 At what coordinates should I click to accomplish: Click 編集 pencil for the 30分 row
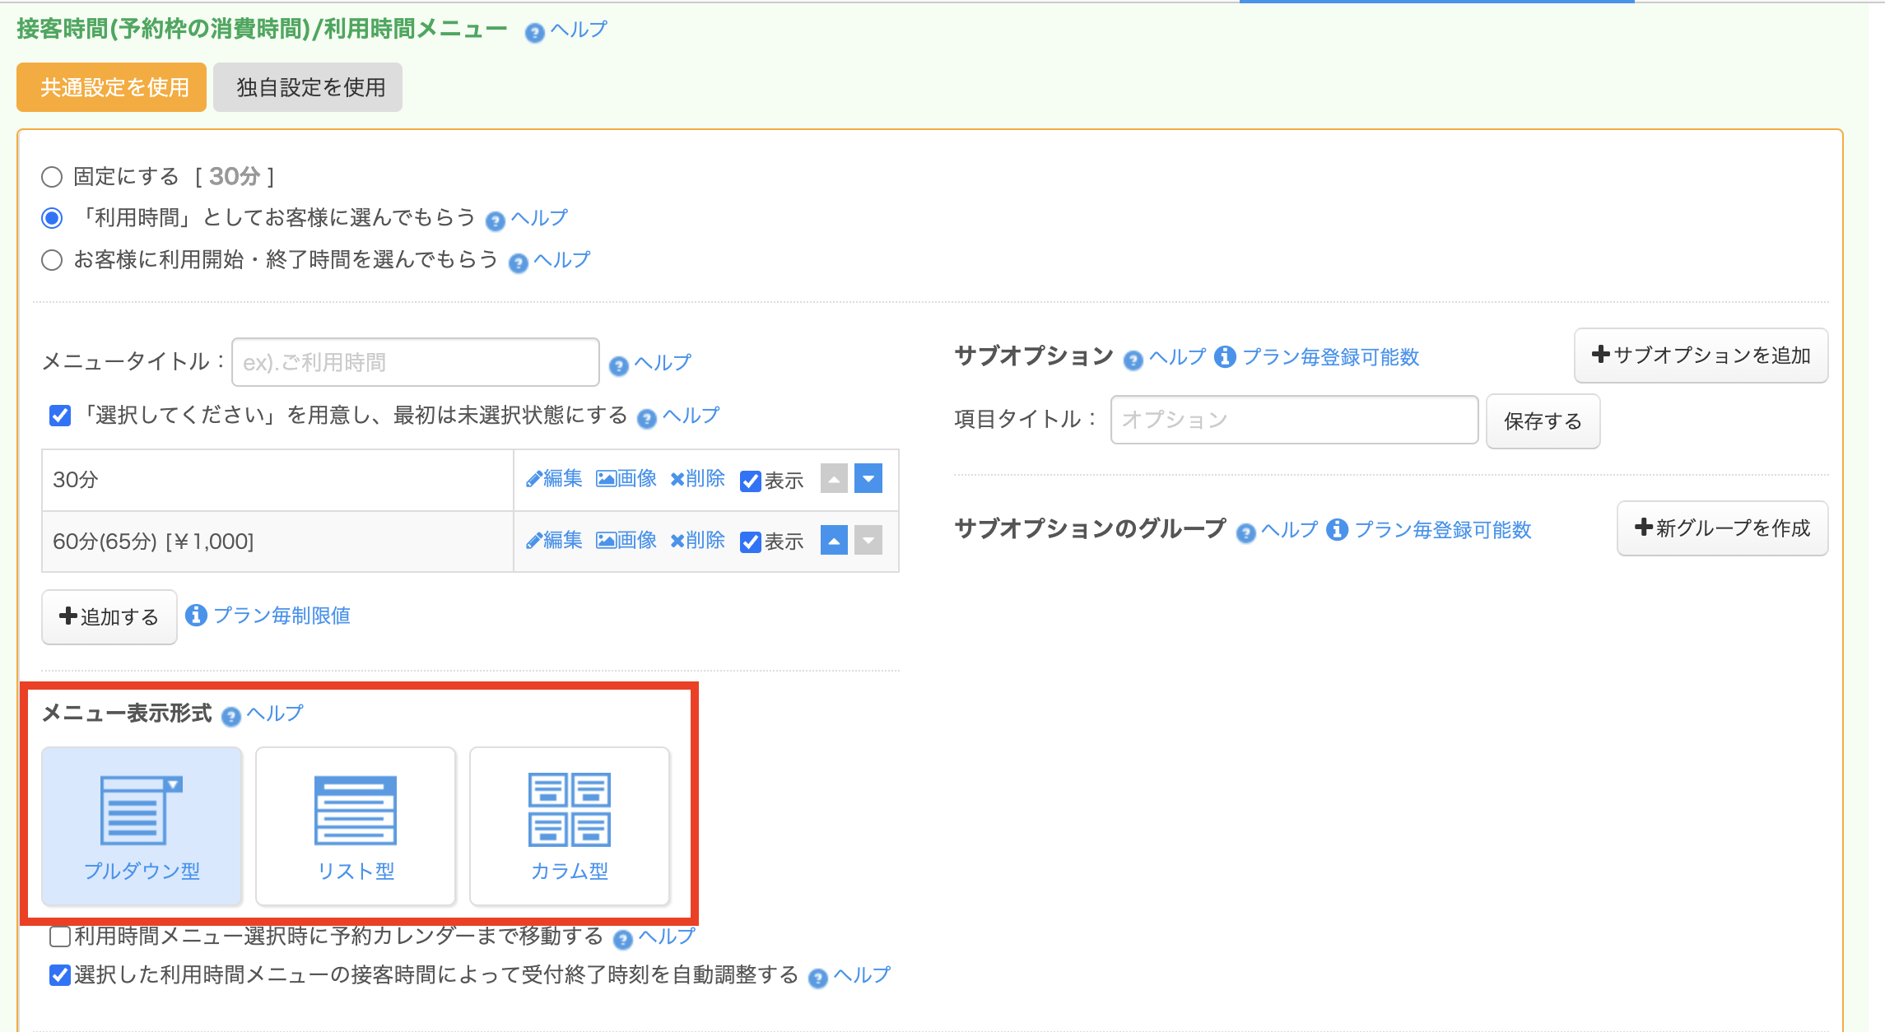point(554,479)
